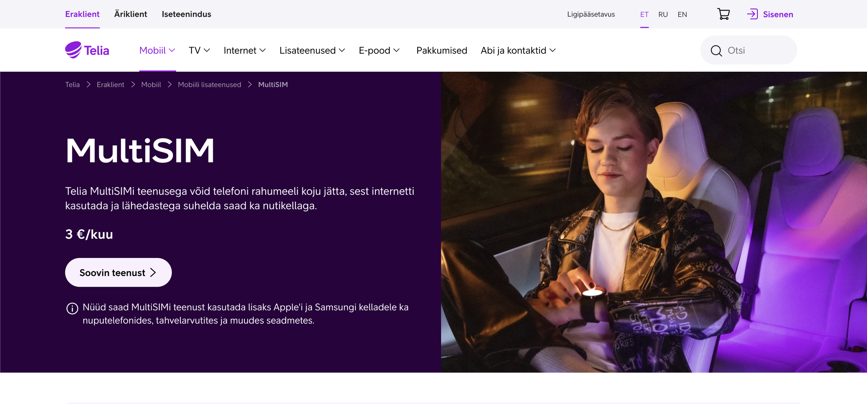
Task: Click the search magnifier icon
Action: click(x=716, y=51)
